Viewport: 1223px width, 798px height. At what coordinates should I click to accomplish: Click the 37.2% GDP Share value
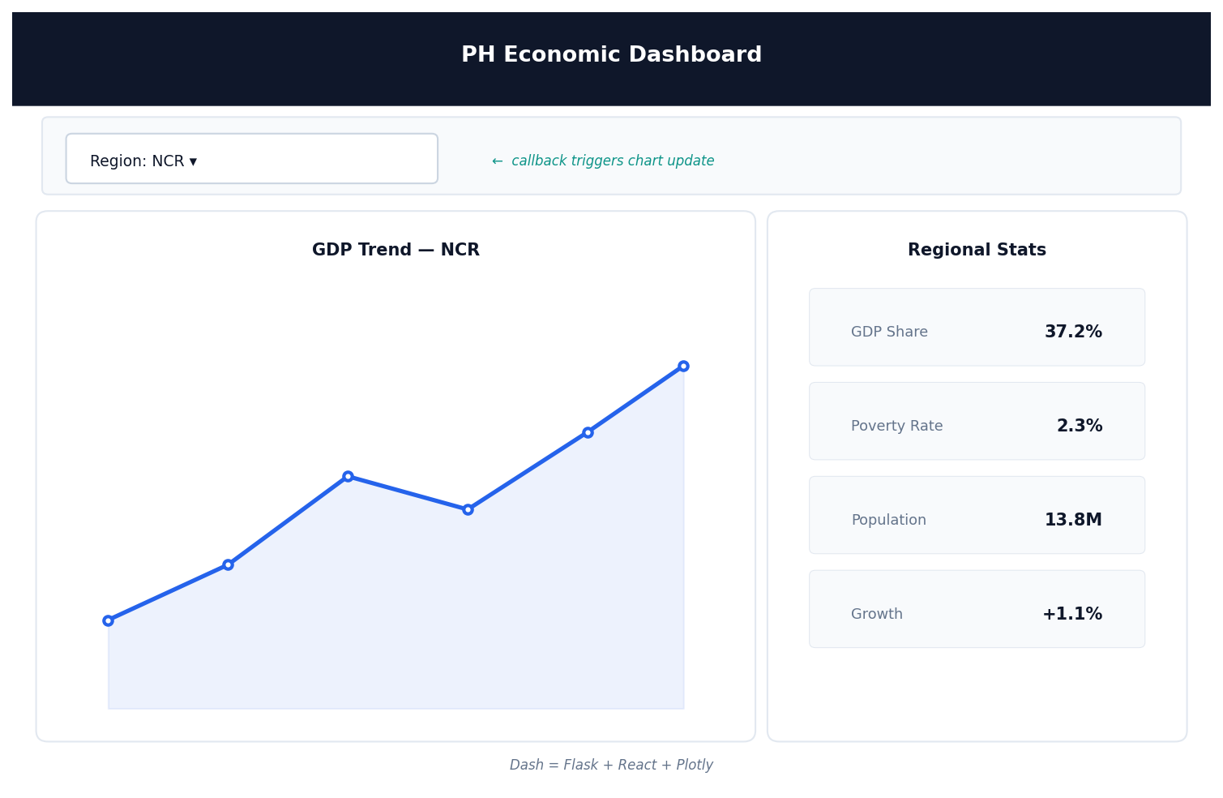click(x=1074, y=331)
